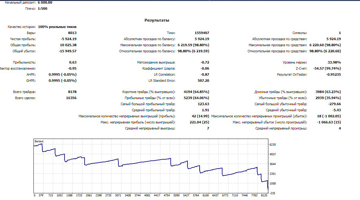Select profitable trades value 5239 (64.06%)

point(196,98)
